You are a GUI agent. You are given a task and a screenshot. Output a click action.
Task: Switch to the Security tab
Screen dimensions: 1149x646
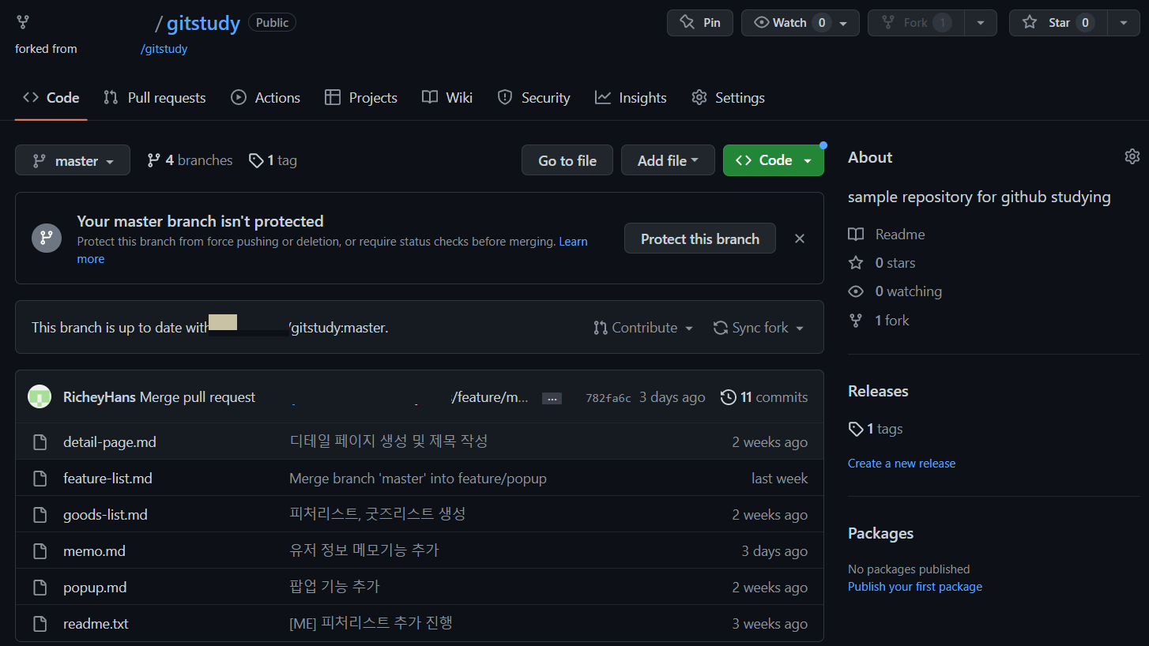click(x=533, y=98)
